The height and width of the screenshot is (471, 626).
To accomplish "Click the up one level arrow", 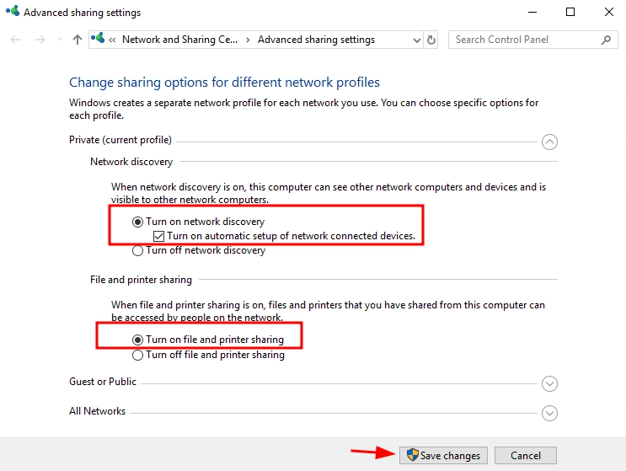I will click(x=78, y=40).
